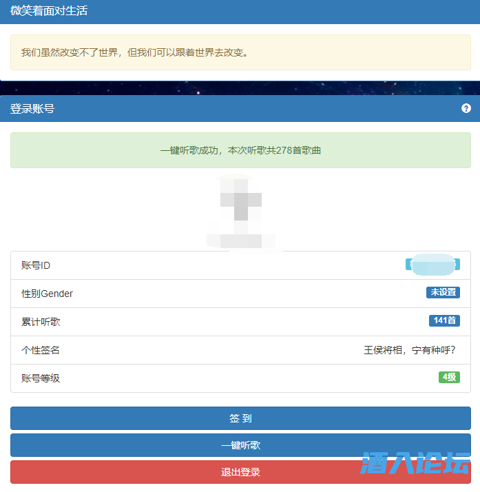This screenshot has height=492, width=480.
Task: Select the 141首 song count badge
Action: click(444, 320)
